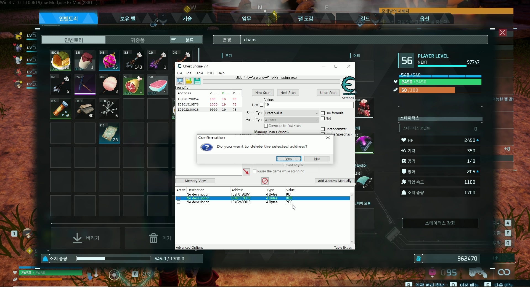The image size is (530, 287).
Task: Click the red clear address list icon
Action: click(x=265, y=181)
